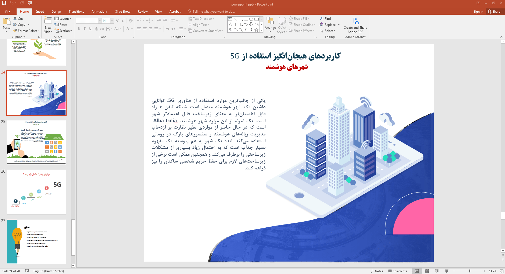The height and width of the screenshot is (274, 505).
Task: Toggle Notes pane in status bar
Action: click(377, 271)
